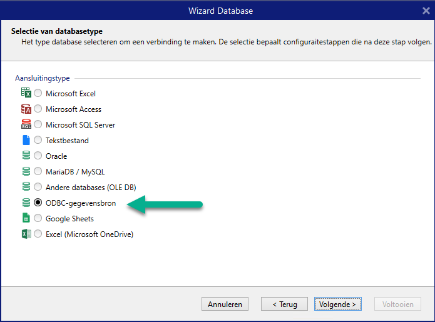Choose the Google Sheets radio button
This screenshot has width=435, height=322.
38,218
